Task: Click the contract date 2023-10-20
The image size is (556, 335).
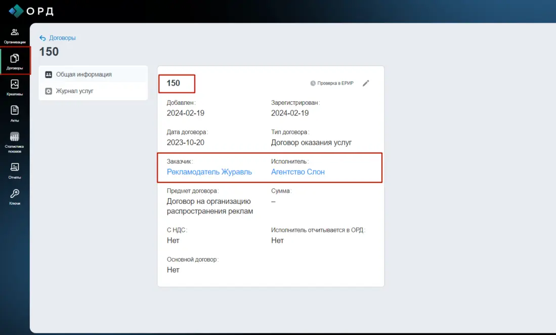Action: point(186,143)
